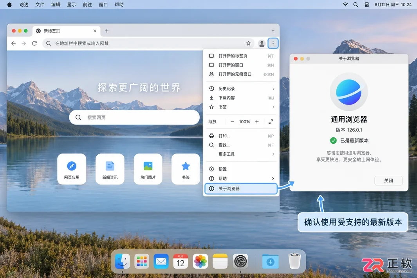Image resolution: width=417 pixels, height=278 pixels.
Task: Choose 打印... from the menu
Action: tap(241, 136)
